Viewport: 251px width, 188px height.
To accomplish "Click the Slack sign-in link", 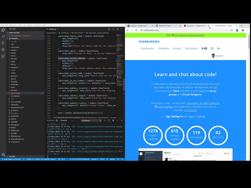I will point(191,116).
